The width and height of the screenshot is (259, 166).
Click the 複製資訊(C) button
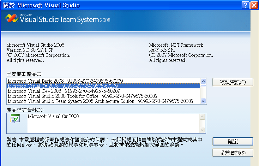(233, 82)
